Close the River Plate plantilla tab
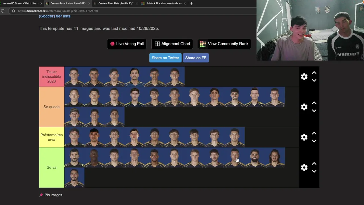The height and width of the screenshot is (205, 364). click(137, 3)
